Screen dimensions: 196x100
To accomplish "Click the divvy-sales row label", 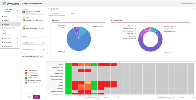I will pos(60,70).
